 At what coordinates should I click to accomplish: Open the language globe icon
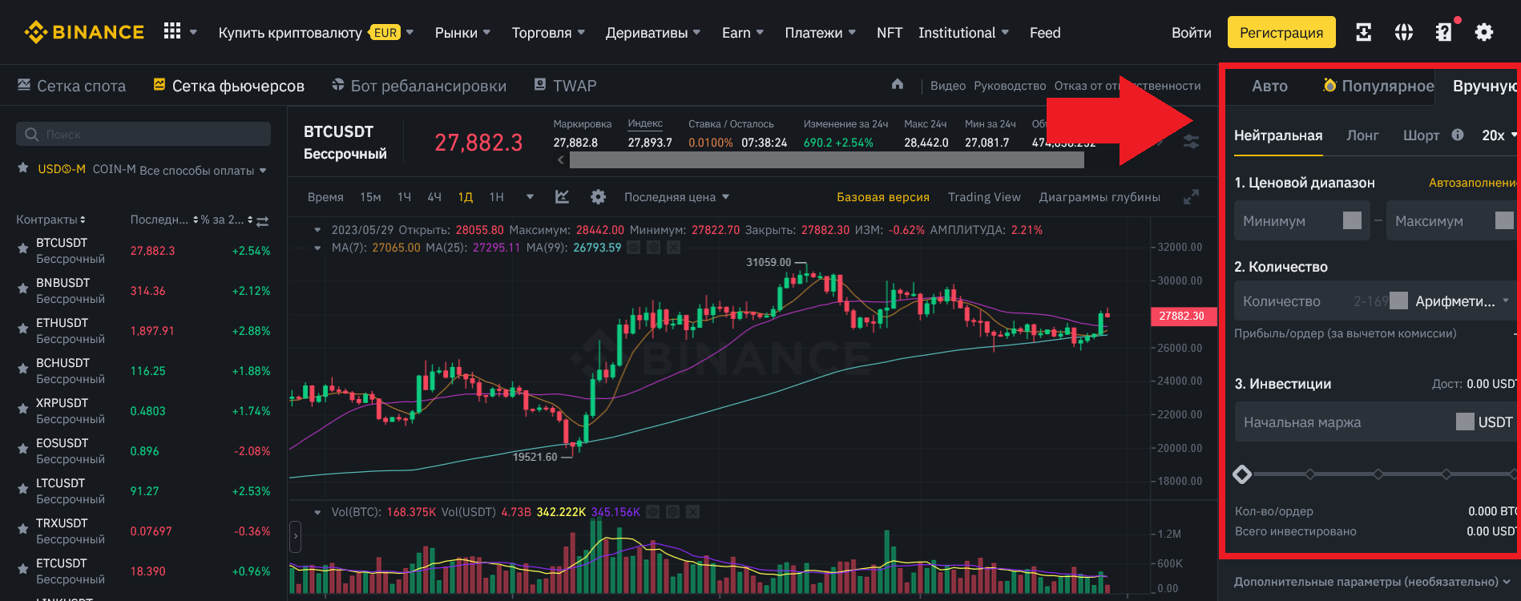(x=1403, y=32)
